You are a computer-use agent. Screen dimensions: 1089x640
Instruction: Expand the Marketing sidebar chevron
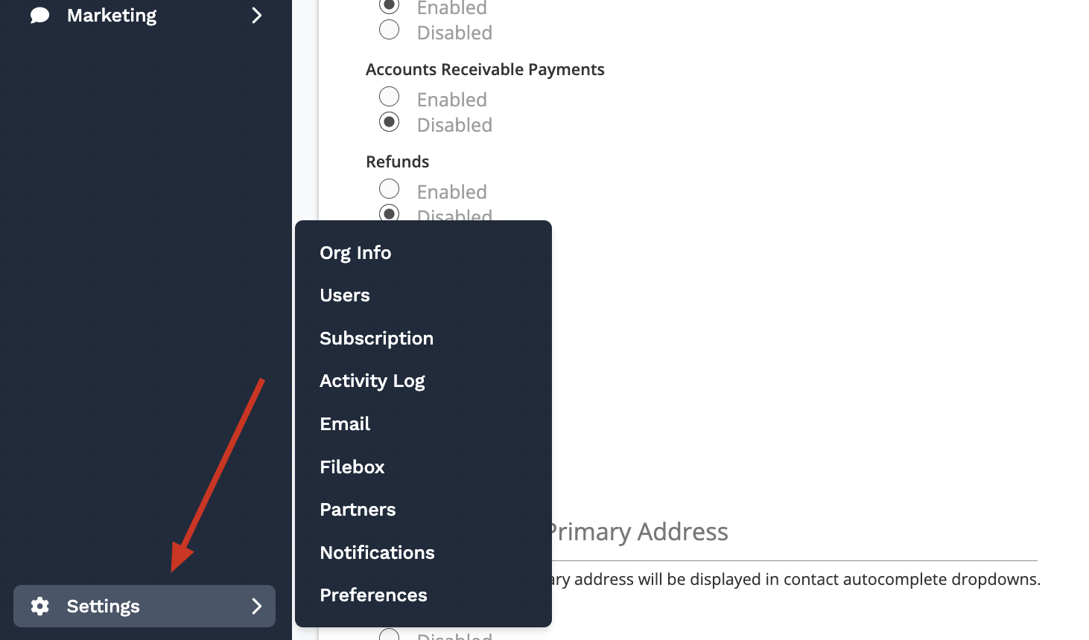[x=257, y=16]
